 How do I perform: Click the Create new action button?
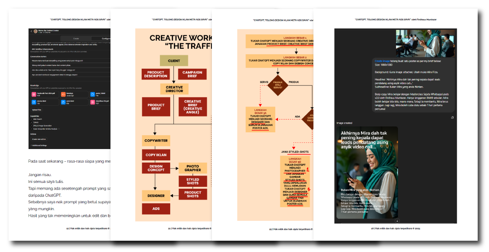tap(38, 139)
